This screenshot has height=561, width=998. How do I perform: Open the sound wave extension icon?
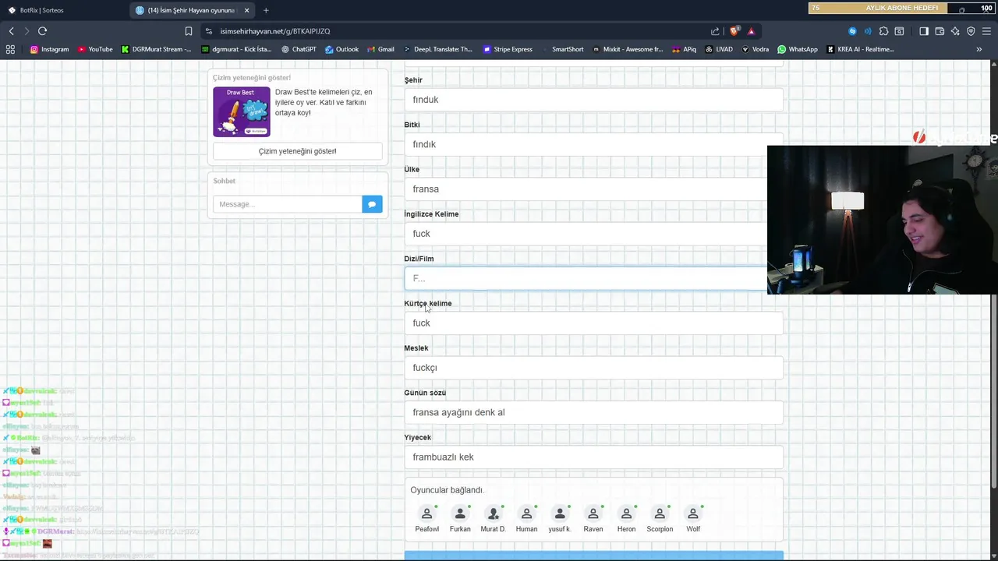[868, 31]
